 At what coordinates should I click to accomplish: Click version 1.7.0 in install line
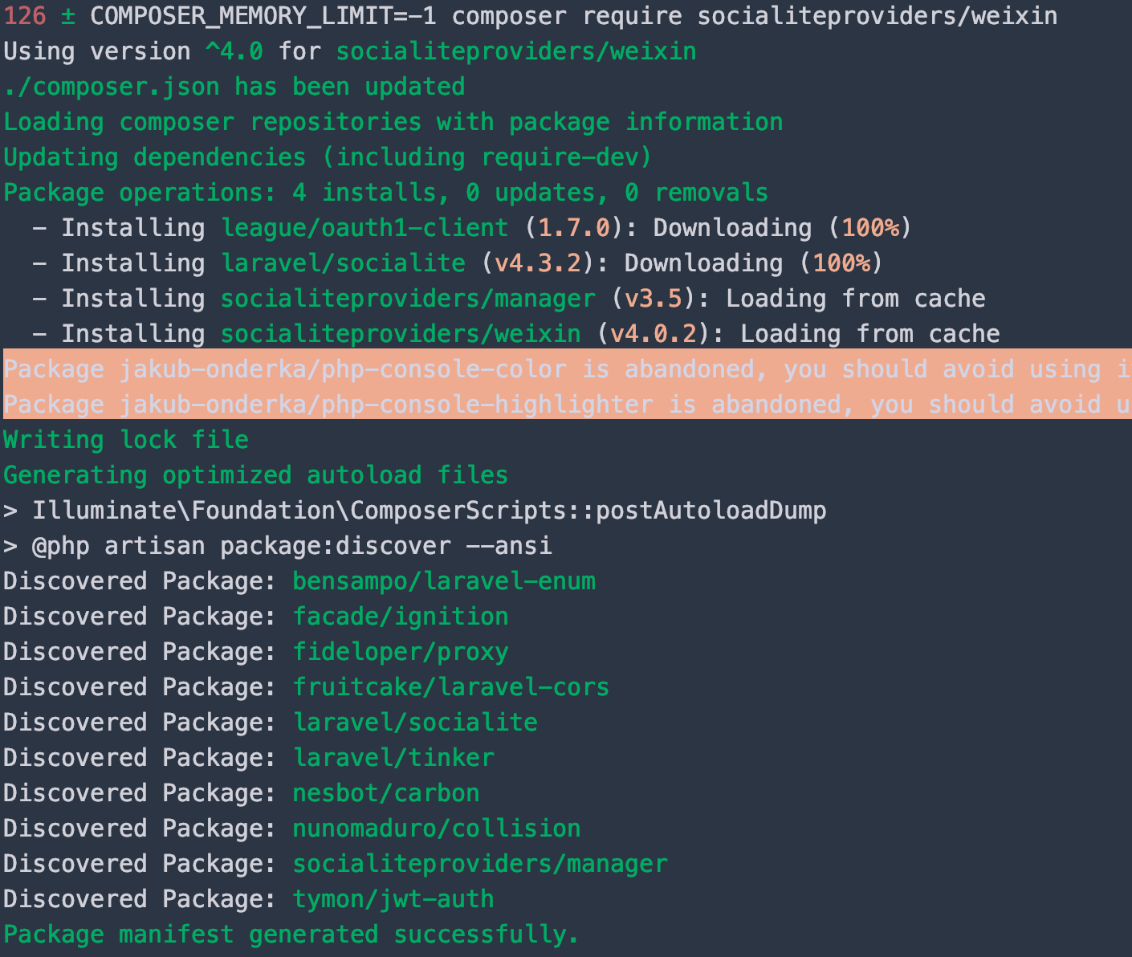[x=574, y=228]
